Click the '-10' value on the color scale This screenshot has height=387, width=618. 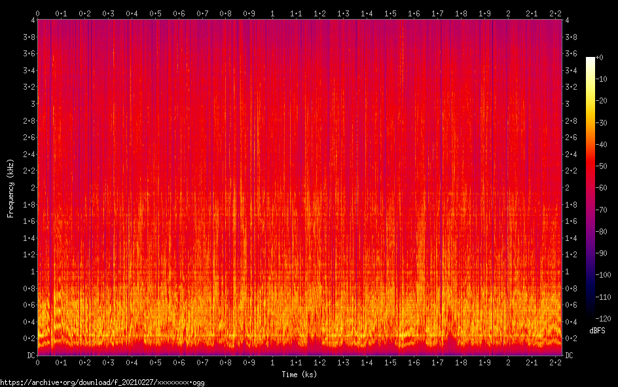(601, 79)
